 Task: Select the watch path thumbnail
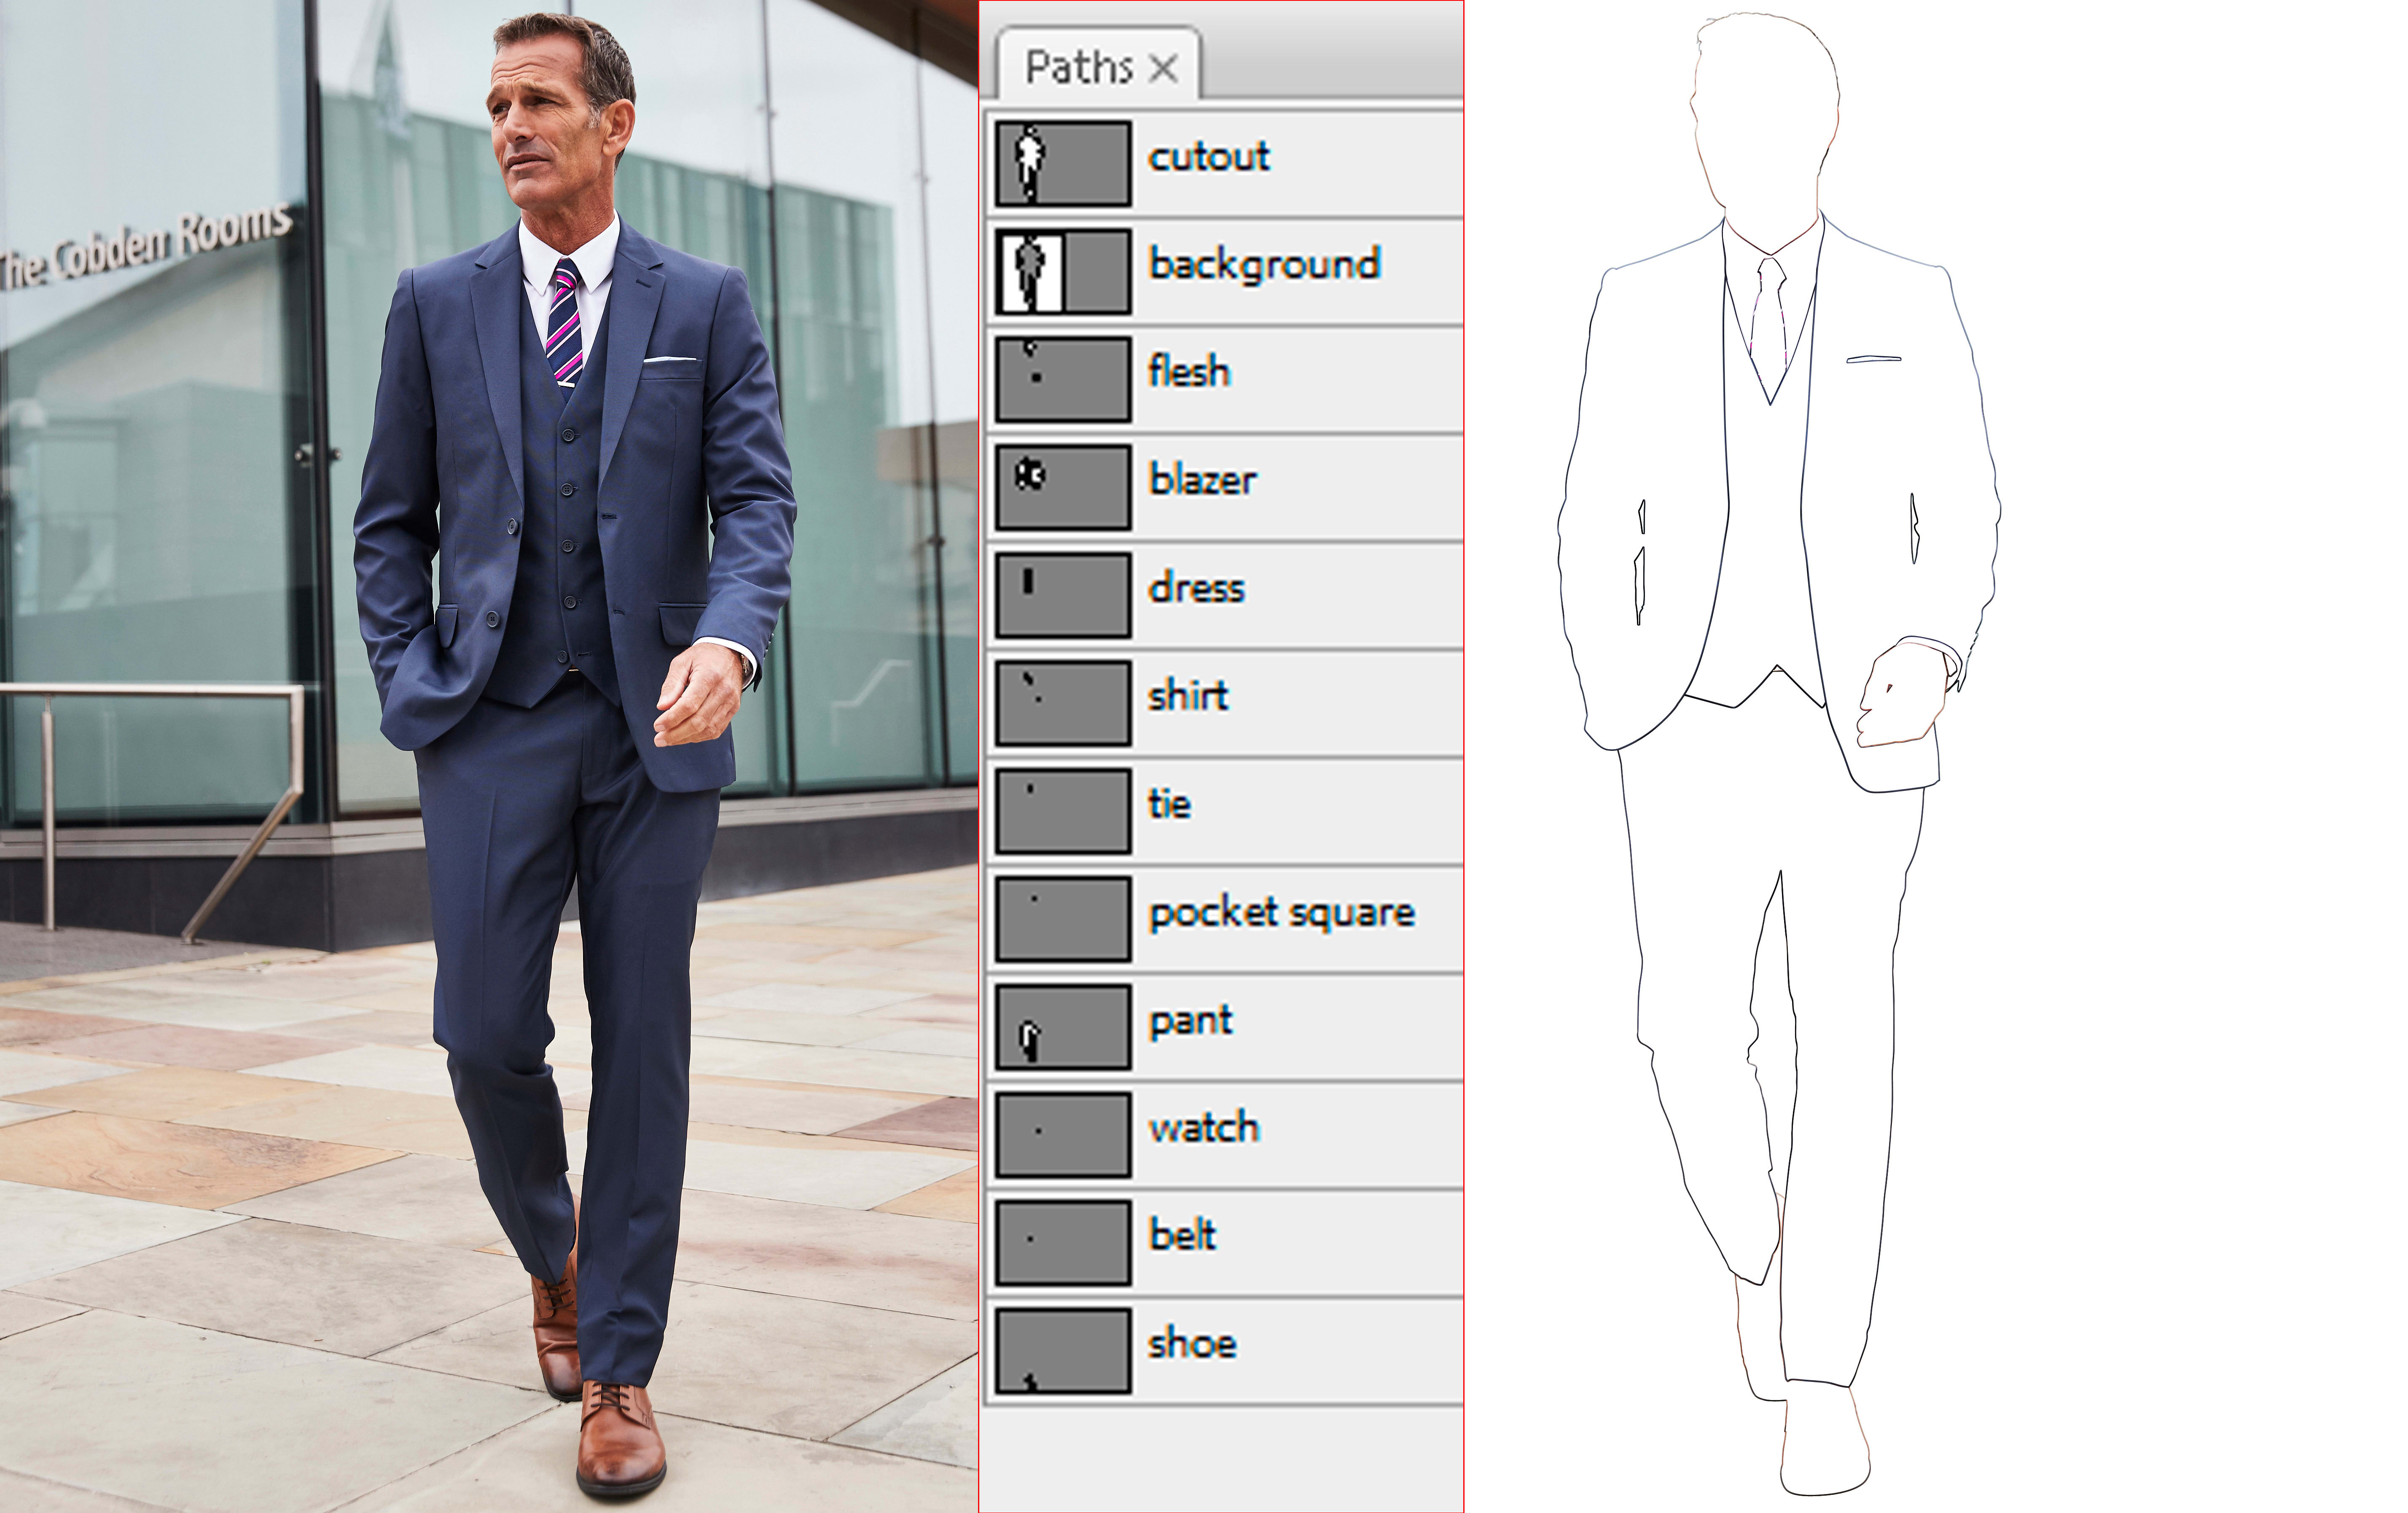(1063, 1135)
